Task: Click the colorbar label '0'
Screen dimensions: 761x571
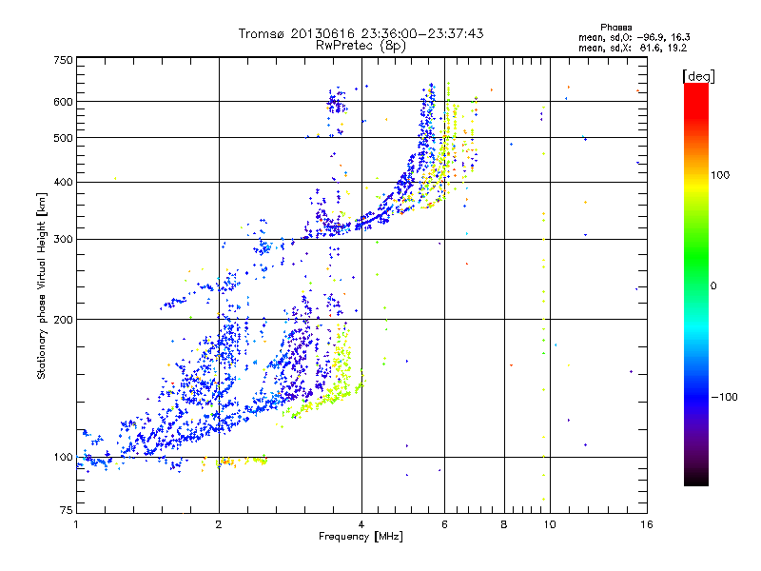Action: [x=713, y=286]
